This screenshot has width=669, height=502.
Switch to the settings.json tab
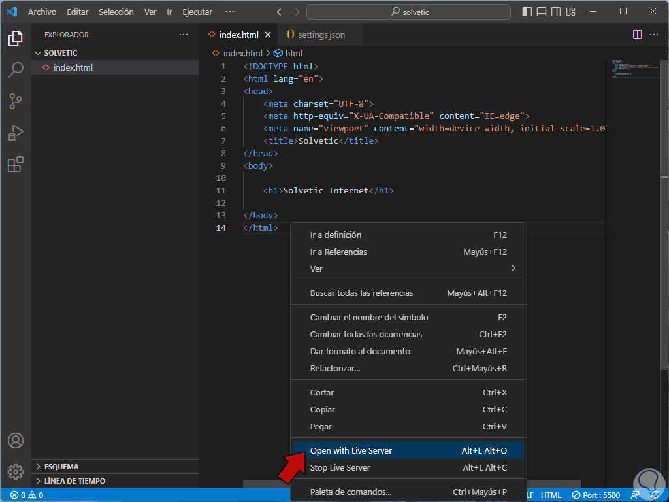tap(316, 35)
